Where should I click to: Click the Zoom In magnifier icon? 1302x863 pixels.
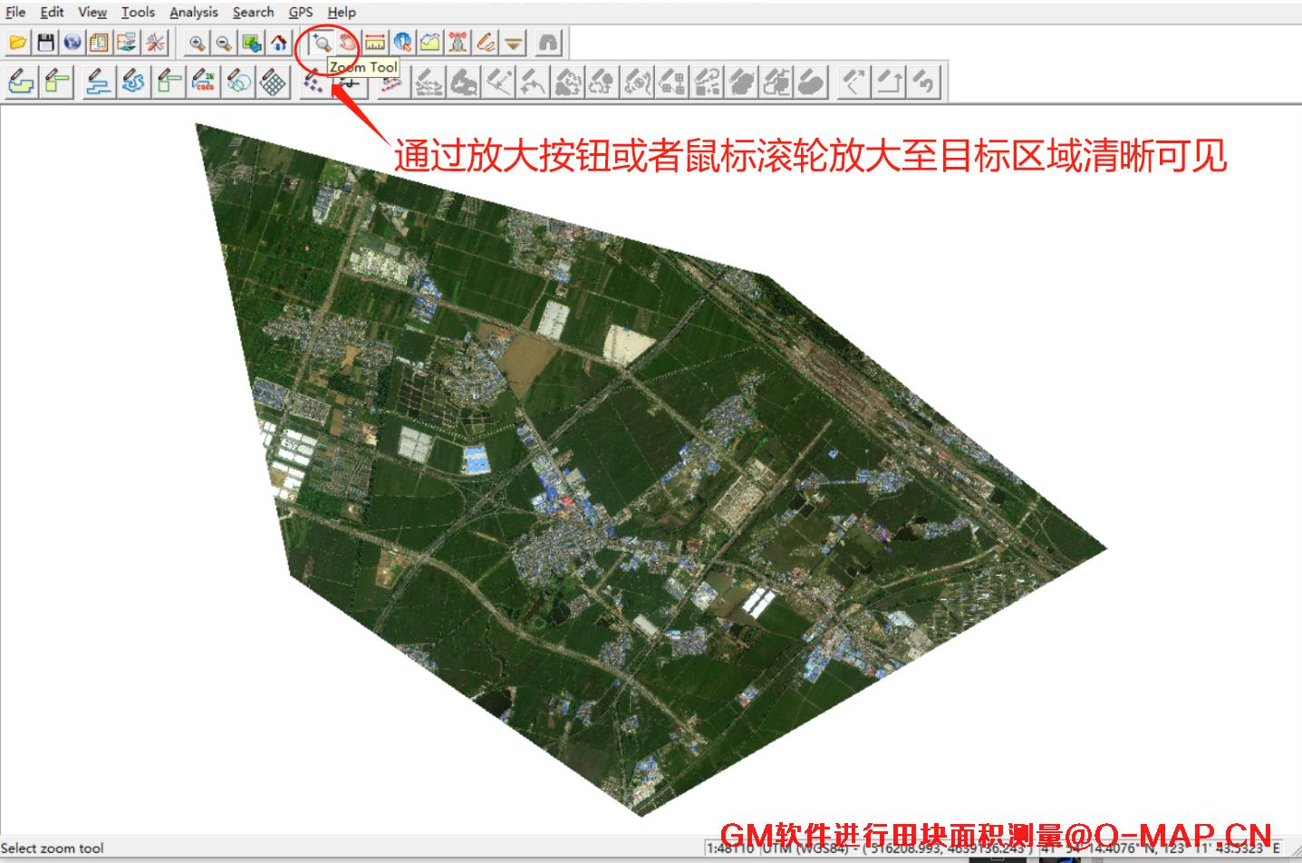(197, 43)
